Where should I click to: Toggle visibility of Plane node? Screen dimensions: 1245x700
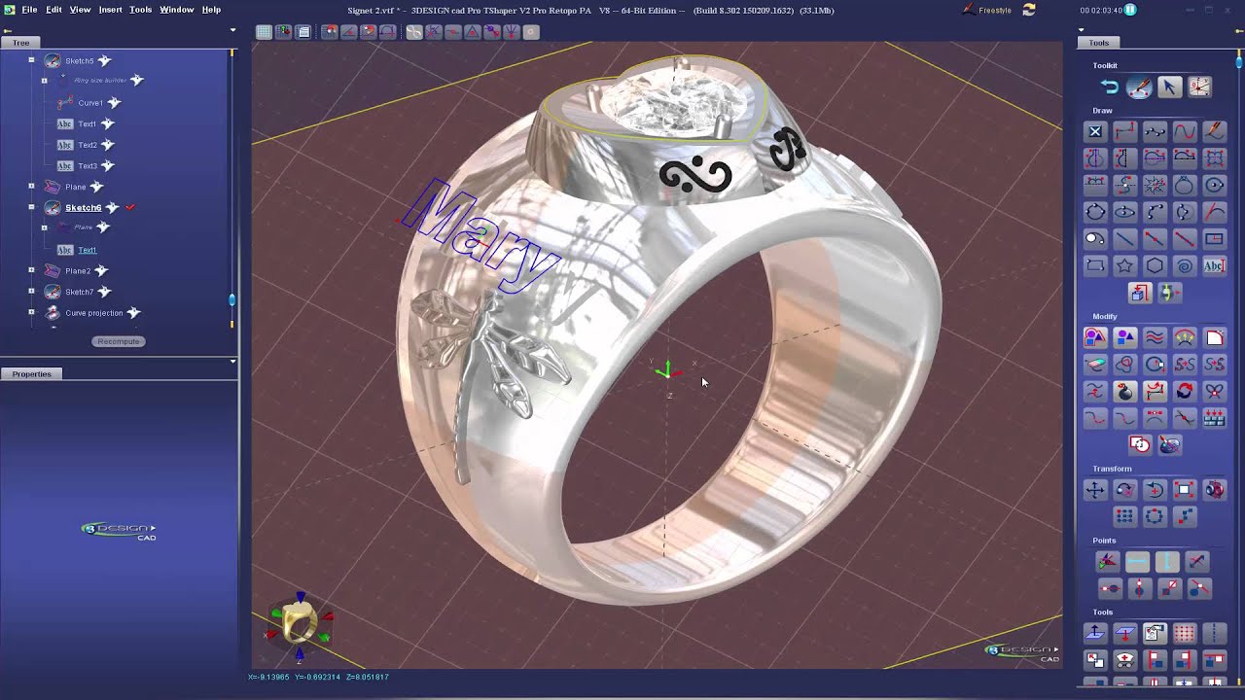(96, 187)
